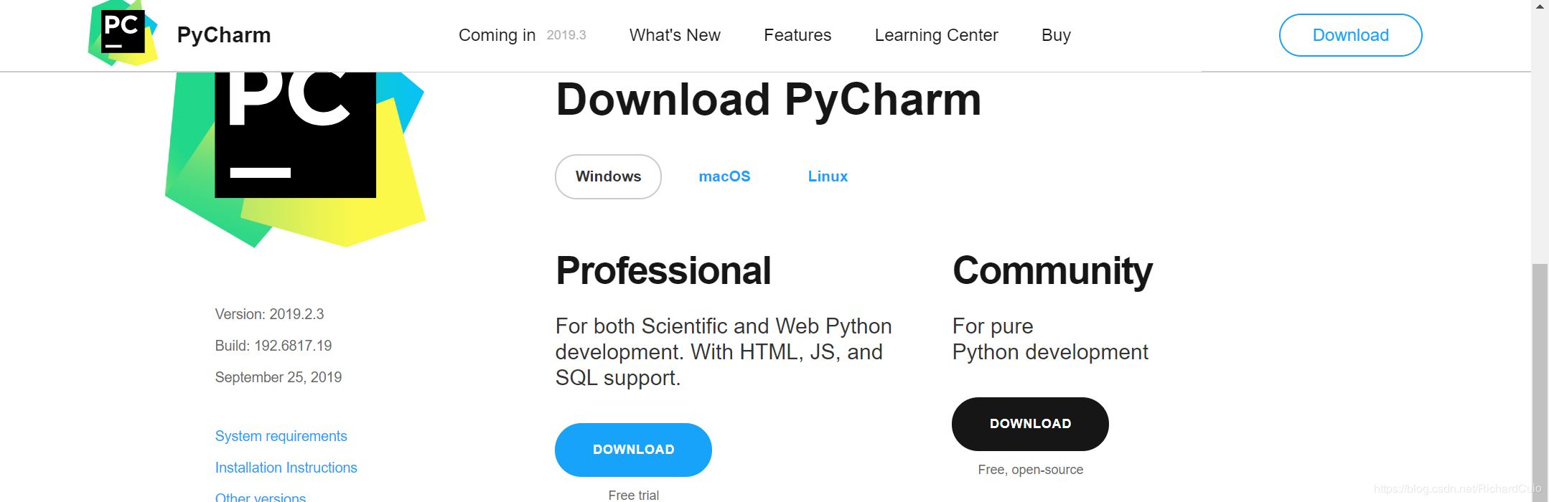This screenshot has width=1549, height=502.
Task: Open the Features menu item
Action: 797,34
